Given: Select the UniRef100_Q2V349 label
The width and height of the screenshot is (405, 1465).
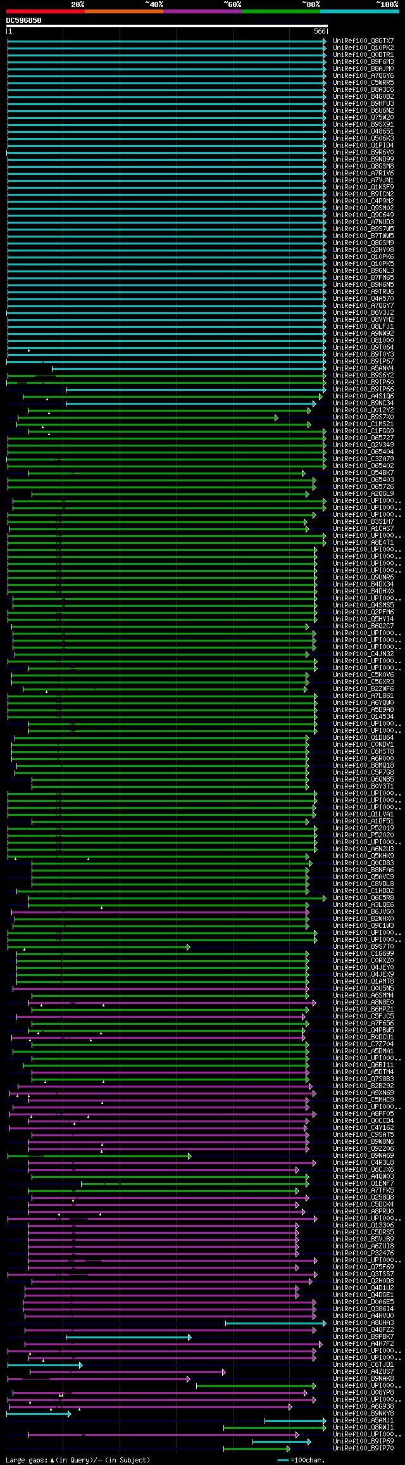Looking at the screenshot, I should [x=363, y=445].
